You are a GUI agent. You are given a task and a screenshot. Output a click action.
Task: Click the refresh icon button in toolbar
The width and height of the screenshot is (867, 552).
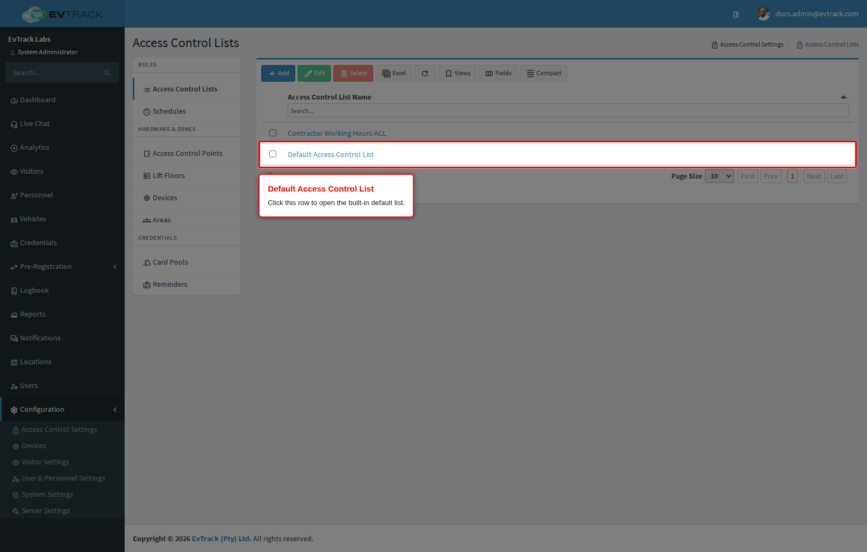click(x=425, y=74)
